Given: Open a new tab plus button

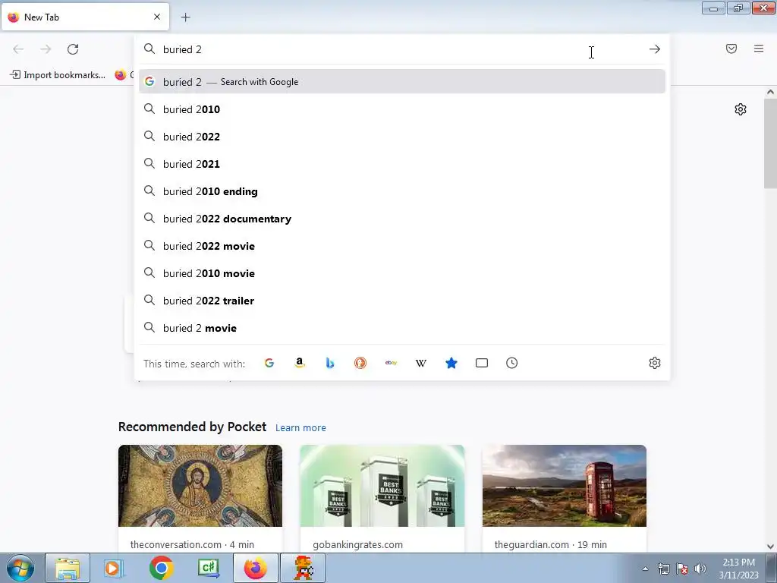Looking at the screenshot, I should click(x=185, y=17).
